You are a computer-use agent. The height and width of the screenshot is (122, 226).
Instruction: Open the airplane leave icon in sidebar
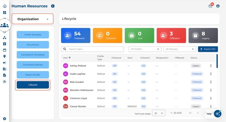5,82
